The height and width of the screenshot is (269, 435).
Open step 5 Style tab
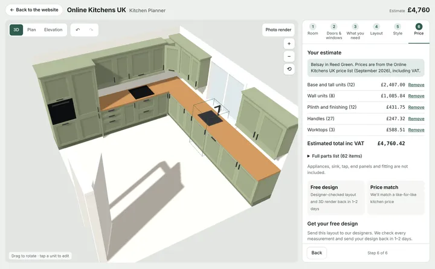click(398, 30)
